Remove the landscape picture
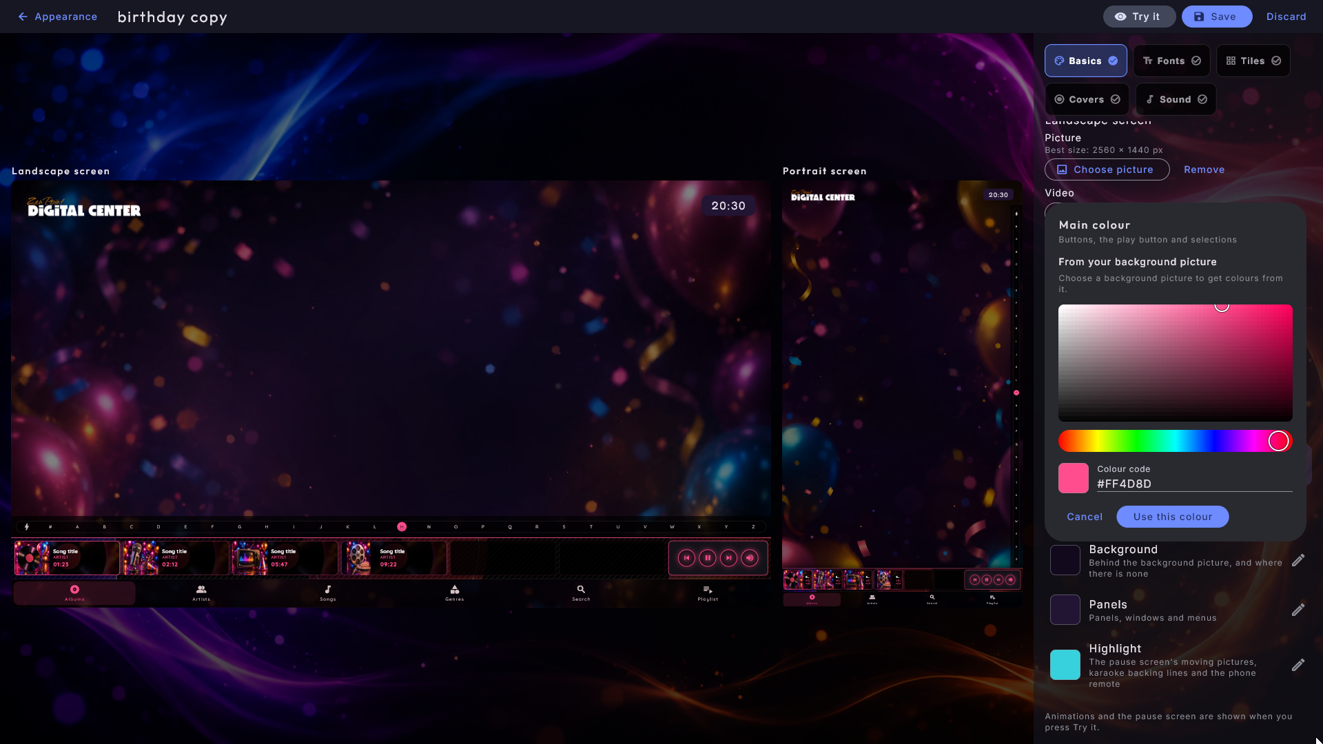 pyautogui.click(x=1204, y=169)
